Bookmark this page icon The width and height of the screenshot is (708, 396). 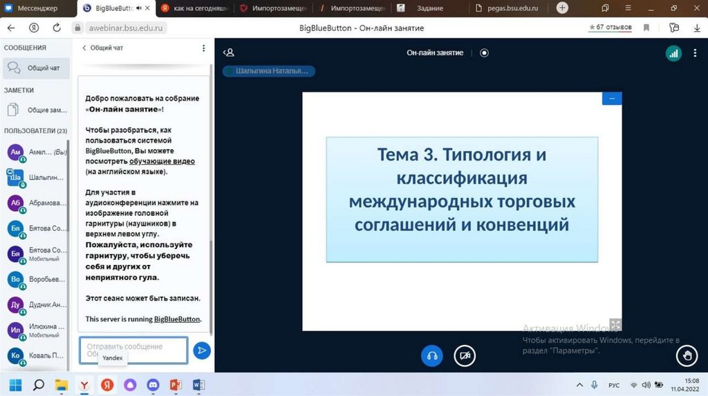646,28
